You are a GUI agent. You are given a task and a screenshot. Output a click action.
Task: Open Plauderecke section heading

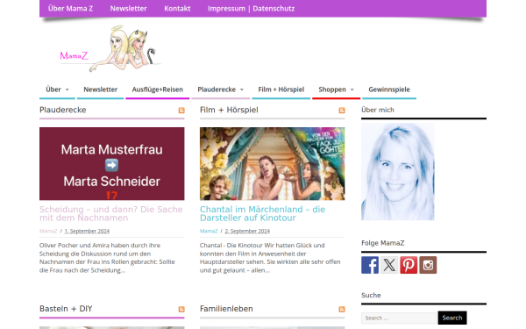63,110
